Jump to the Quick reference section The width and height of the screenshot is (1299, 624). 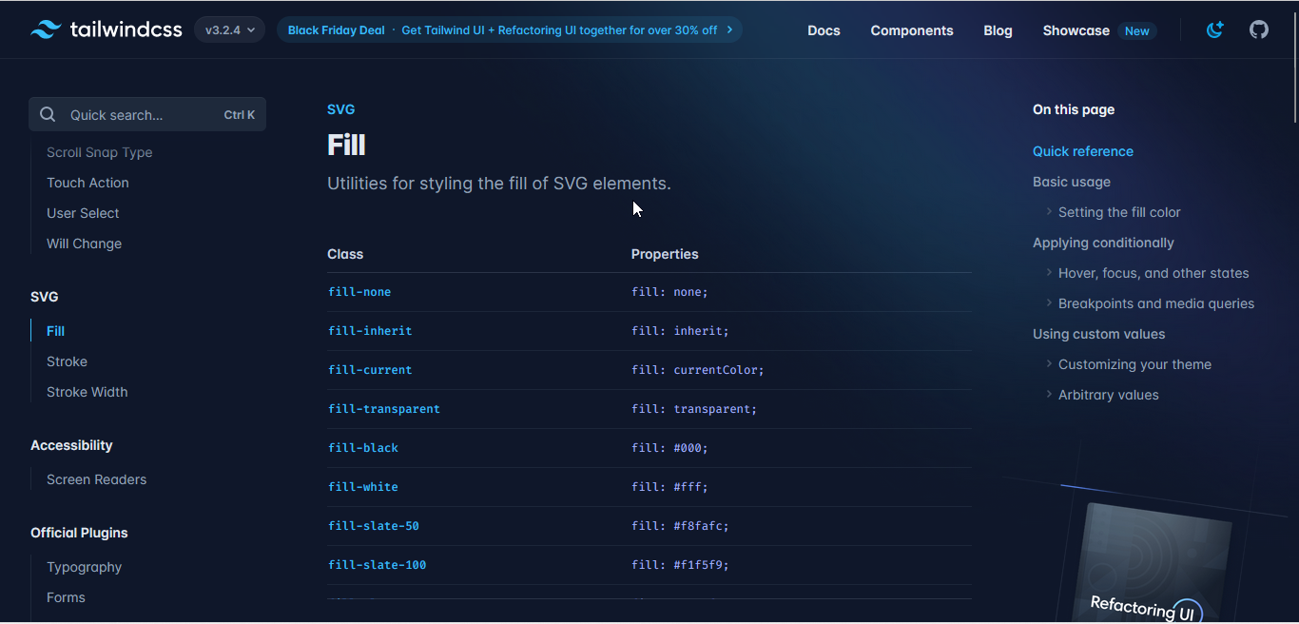click(x=1082, y=151)
